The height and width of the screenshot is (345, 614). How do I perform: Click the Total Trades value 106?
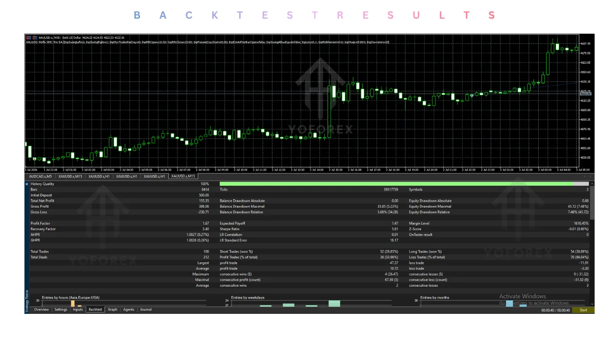click(x=206, y=252)
